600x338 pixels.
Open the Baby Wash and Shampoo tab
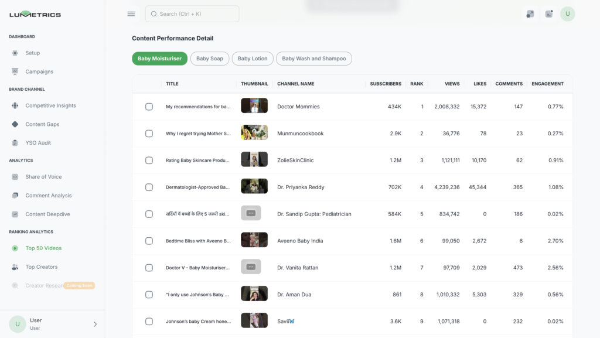[315, 58]
